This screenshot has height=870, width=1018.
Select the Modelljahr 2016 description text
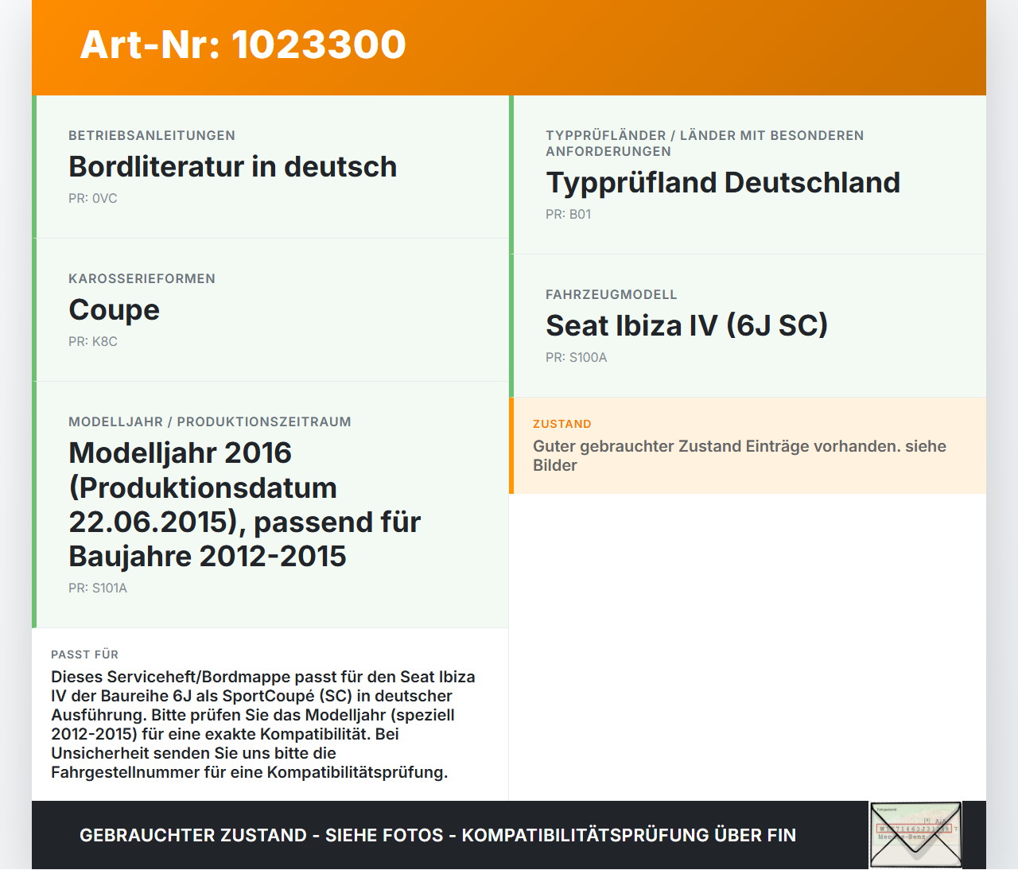[245, 504]
